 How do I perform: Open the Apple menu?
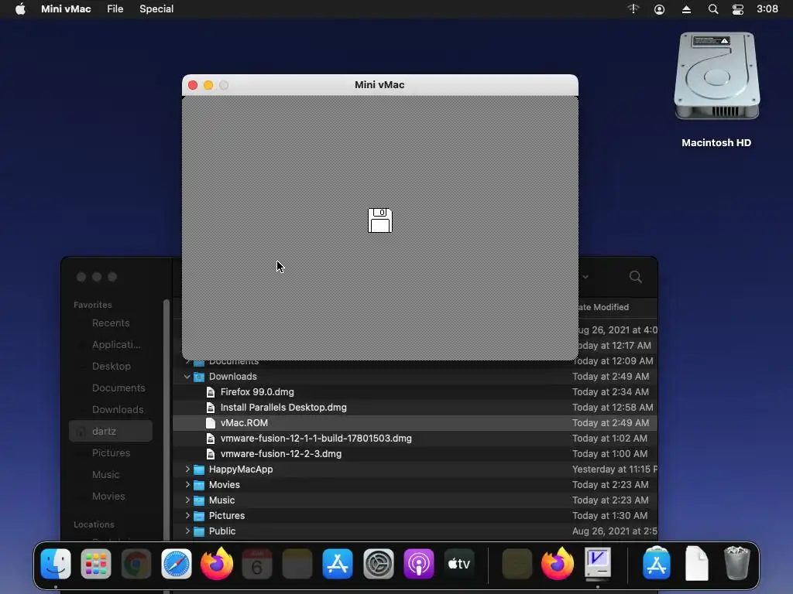20,9
